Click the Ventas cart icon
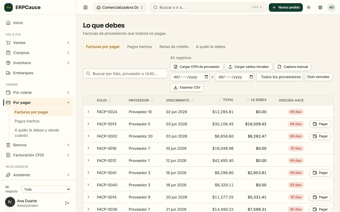The image size is (340, 212). [8, 43]
